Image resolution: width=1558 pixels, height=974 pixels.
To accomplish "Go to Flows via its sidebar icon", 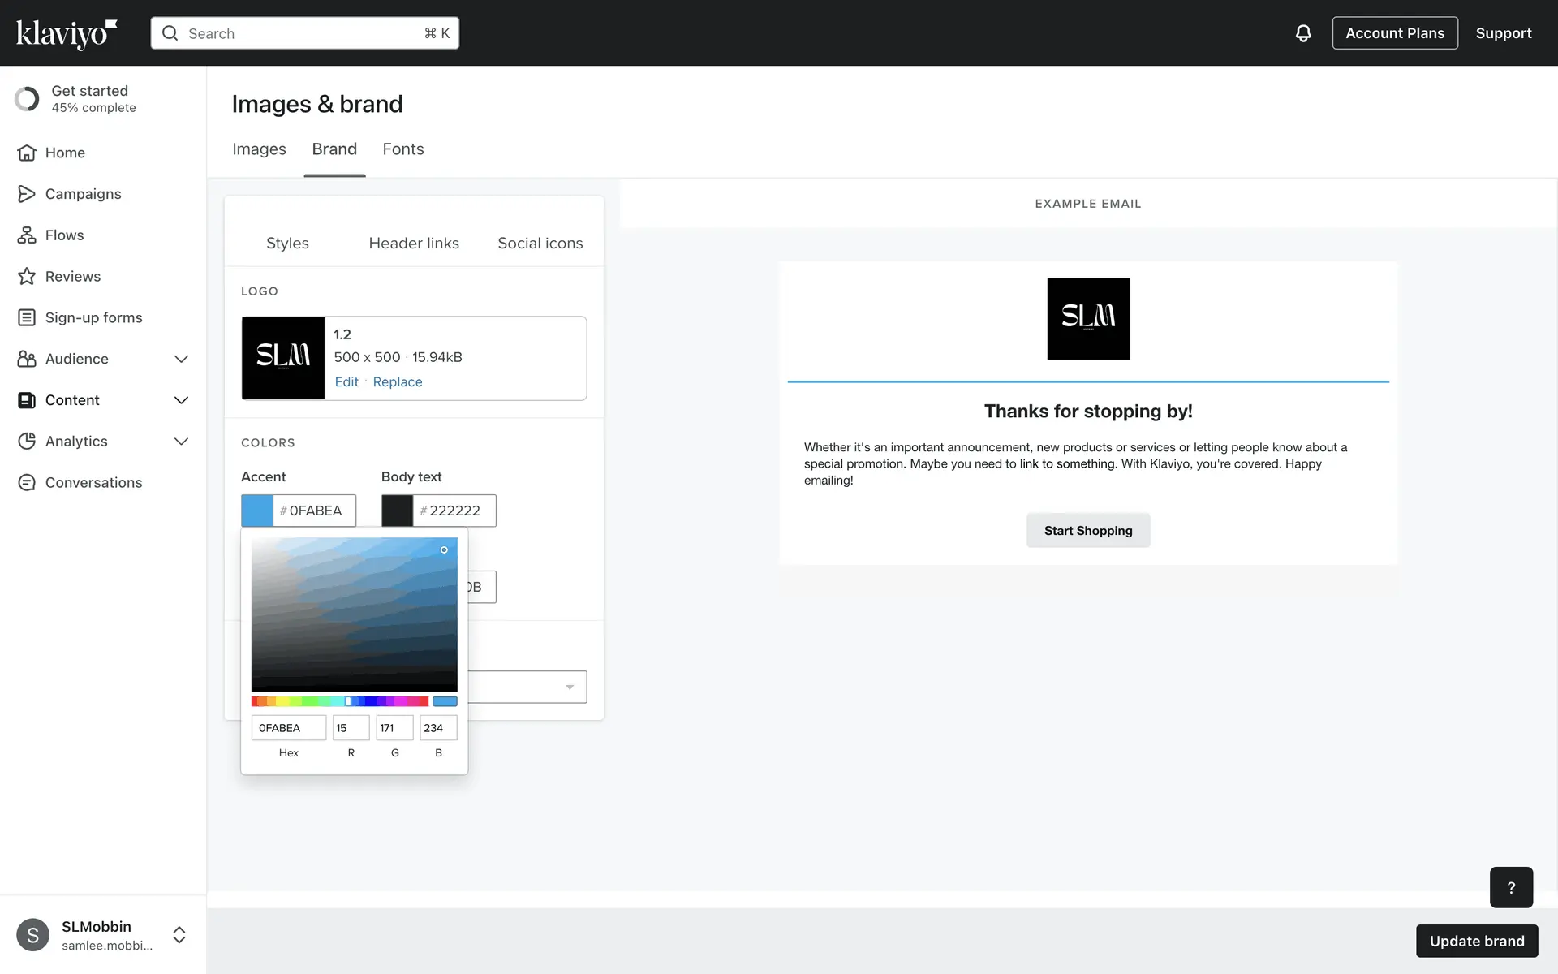I will tap(27, 235).
